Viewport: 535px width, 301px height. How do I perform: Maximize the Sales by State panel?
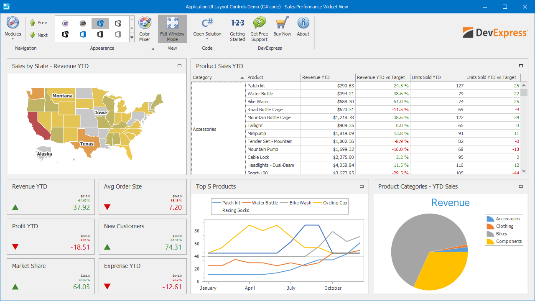(x=180, y=66)
